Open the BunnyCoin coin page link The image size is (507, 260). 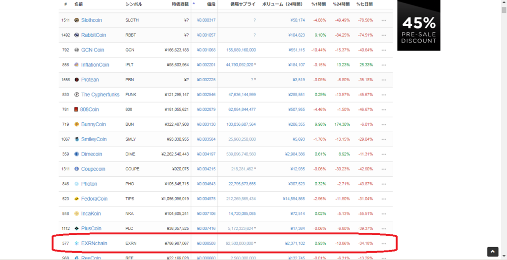click(x=94, y=124)
